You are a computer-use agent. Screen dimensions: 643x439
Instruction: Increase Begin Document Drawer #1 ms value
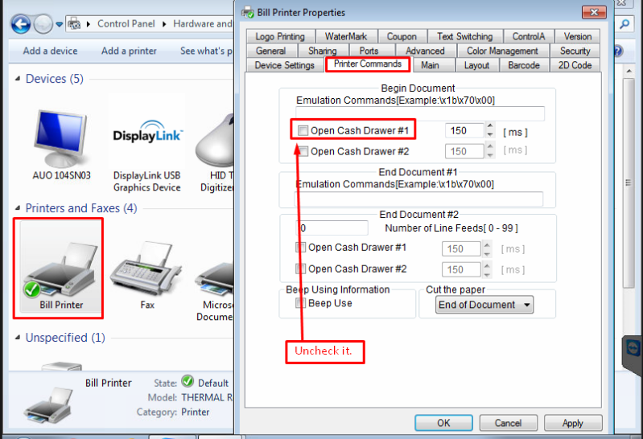click(490, 125)
